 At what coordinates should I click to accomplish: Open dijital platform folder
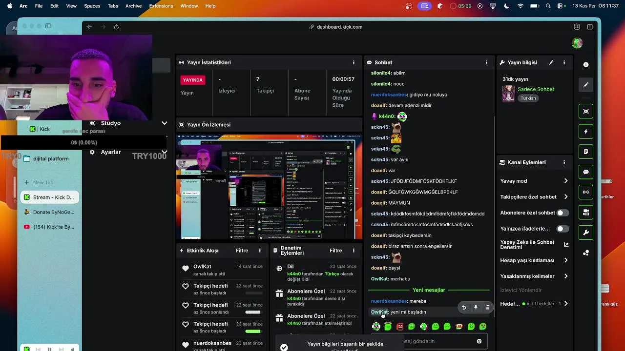tap(51, 158)
